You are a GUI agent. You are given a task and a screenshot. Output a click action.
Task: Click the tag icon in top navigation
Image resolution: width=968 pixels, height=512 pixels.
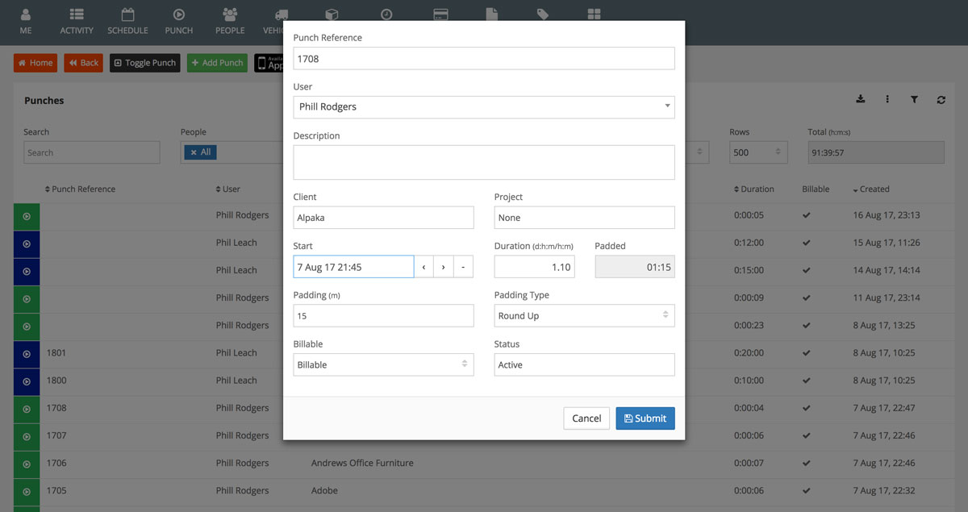[543, 15]
